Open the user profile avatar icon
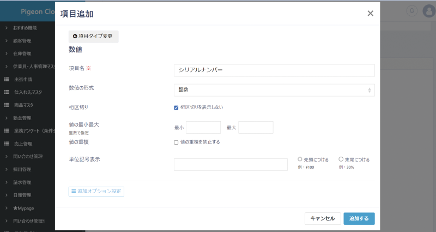The height and width of the screenshot is (232, 436). [x=429, y=11]
